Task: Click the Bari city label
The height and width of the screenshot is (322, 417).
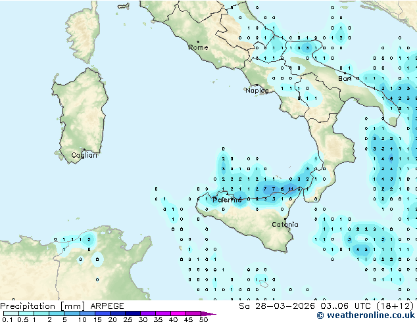Action: (345, 79)
